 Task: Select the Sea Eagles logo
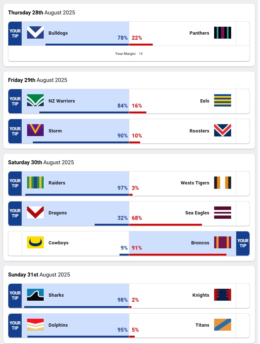(x=222, y=212)
